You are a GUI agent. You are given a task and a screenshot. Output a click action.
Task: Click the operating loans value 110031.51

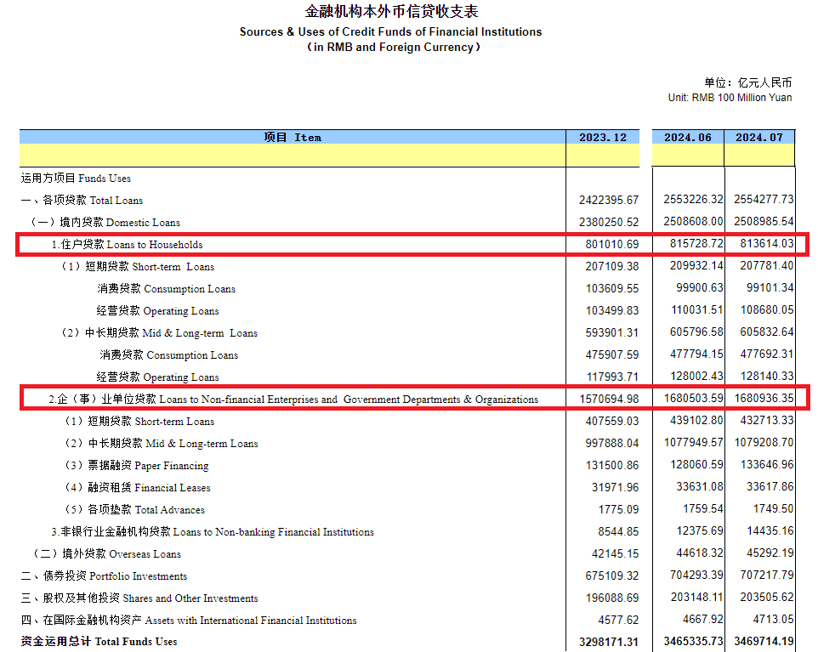(x=697, y=309)
